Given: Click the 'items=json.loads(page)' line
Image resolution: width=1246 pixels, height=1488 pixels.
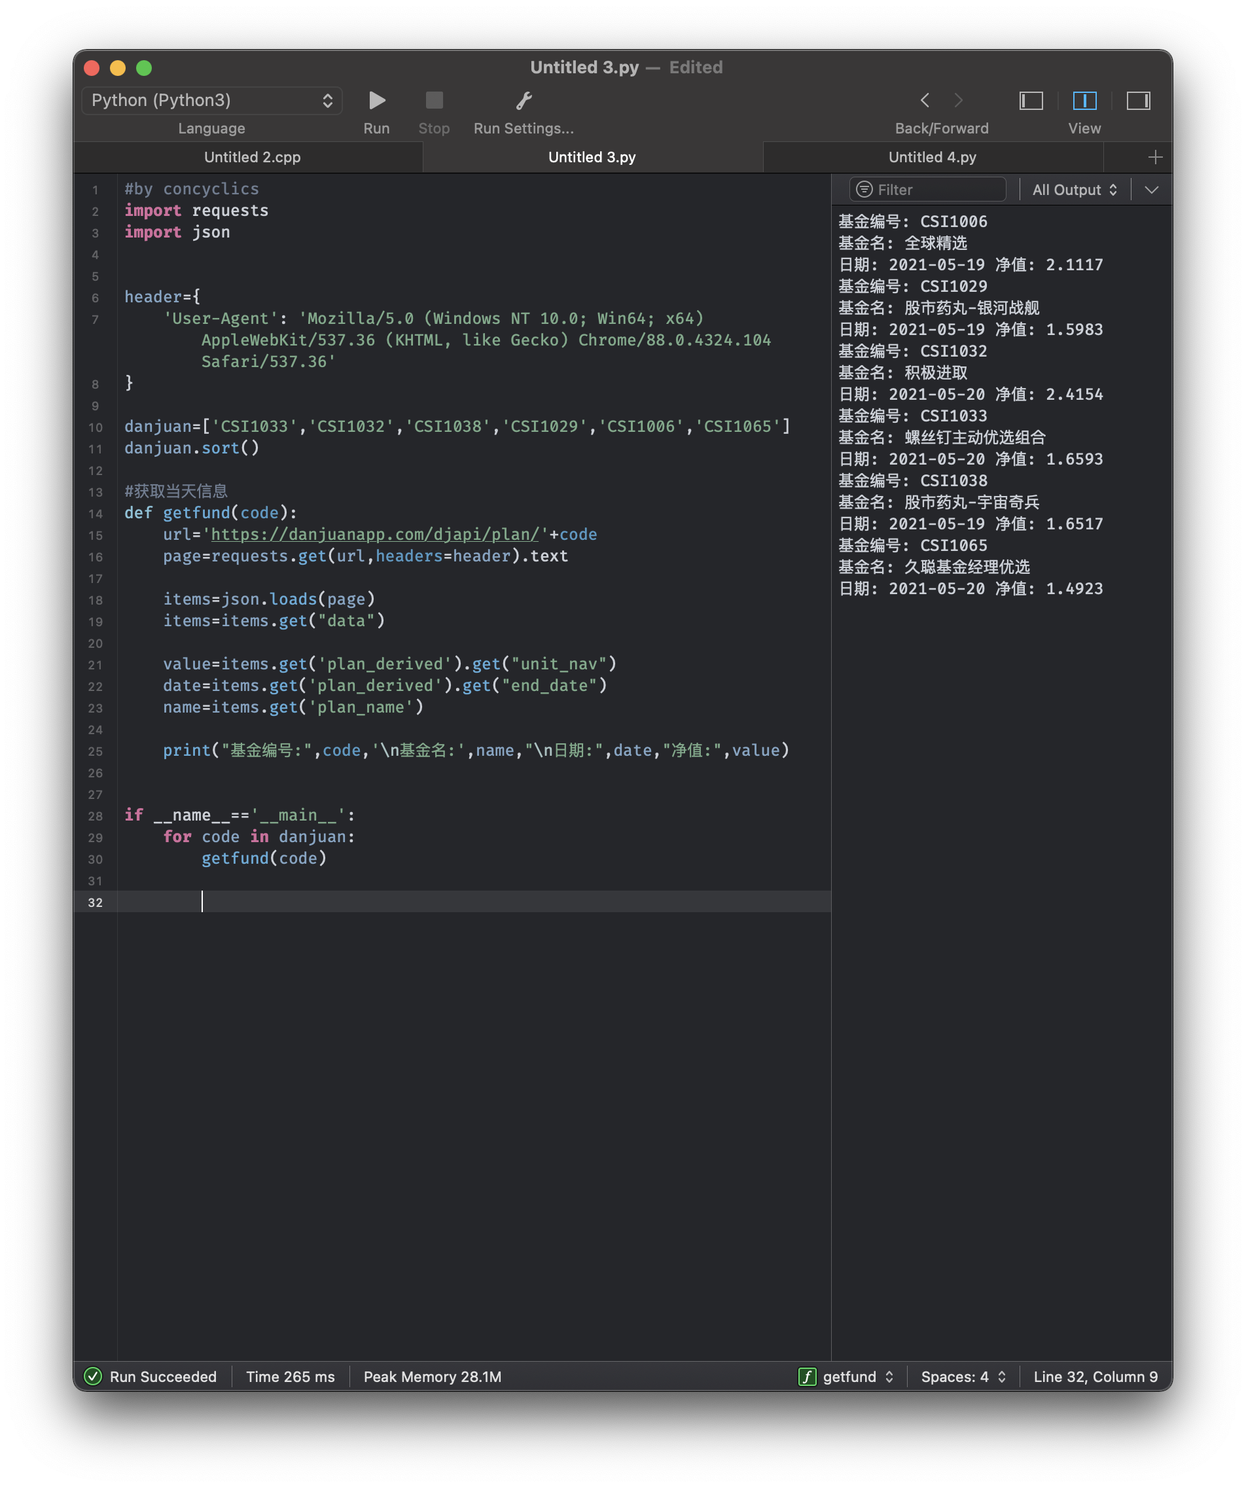Looking at the screenshot, I should tap(268, 599).
